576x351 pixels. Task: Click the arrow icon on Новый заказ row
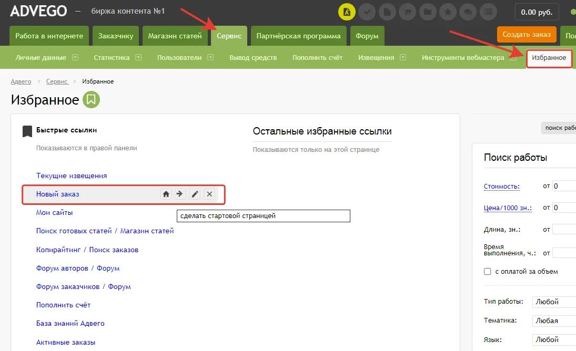point(180,194)
